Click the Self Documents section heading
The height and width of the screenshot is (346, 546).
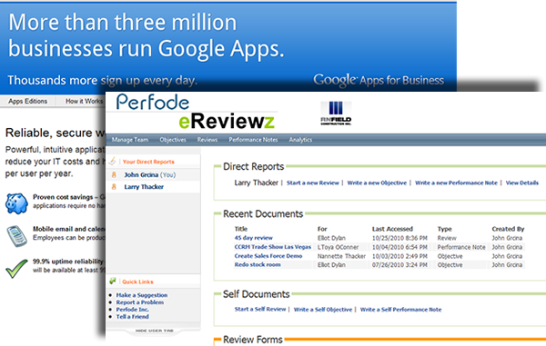pyautogui.click(x=257, y=294)
